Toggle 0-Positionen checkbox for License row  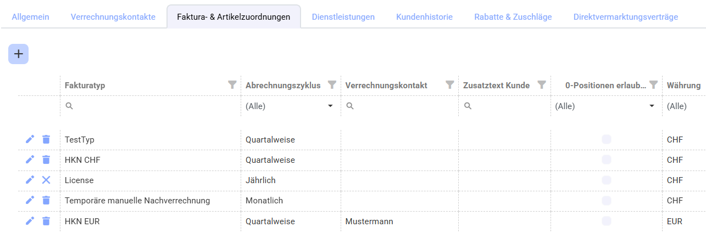tap(607, 180)
